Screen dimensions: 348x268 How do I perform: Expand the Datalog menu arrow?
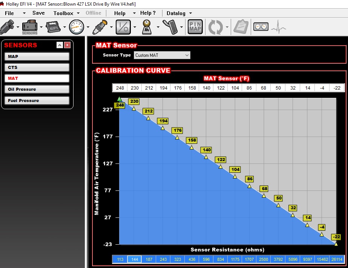click(190, 13)
